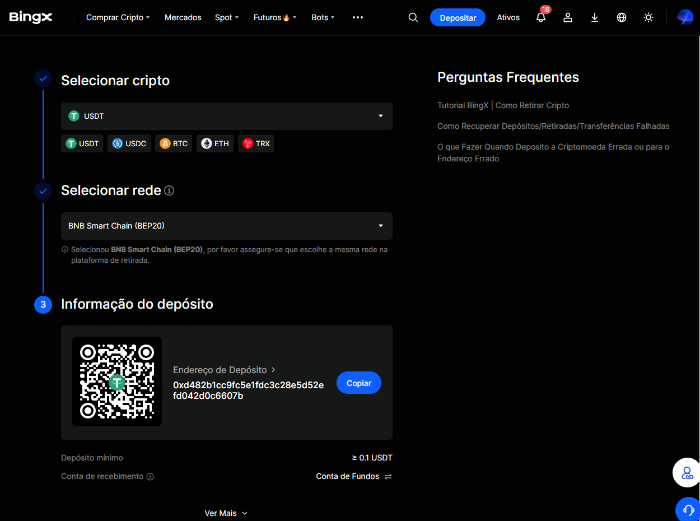Select the TRX quick chip
The image size is (700, 521).
coord(256,143)
